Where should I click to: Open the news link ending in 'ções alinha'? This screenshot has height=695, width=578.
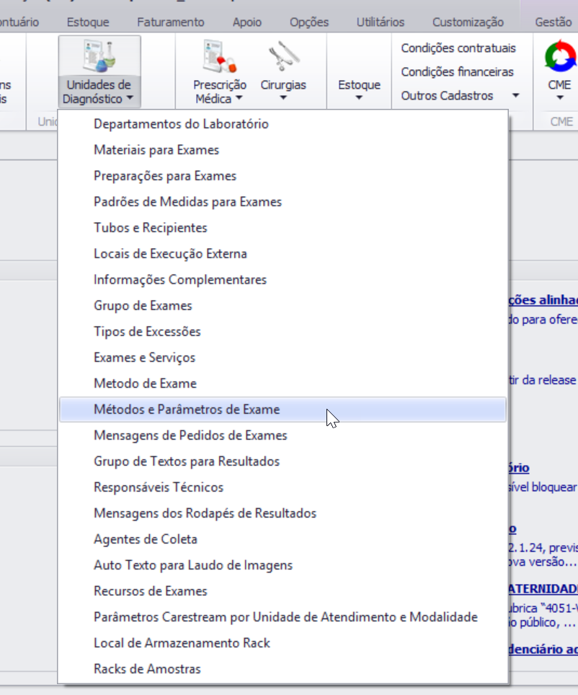pyautogui.click(x=543, y=300)
